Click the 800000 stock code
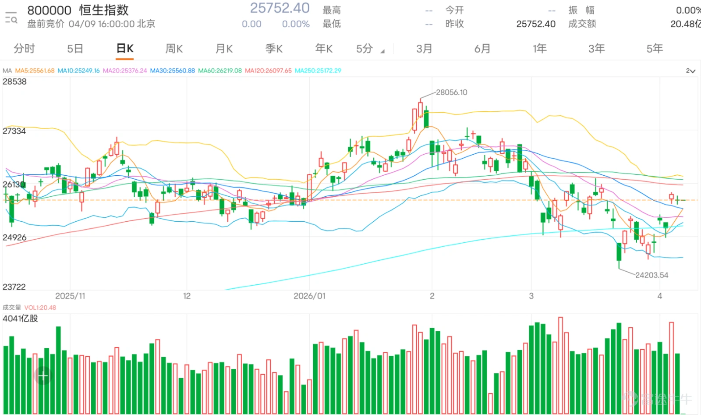 click(x=50, y=10)
